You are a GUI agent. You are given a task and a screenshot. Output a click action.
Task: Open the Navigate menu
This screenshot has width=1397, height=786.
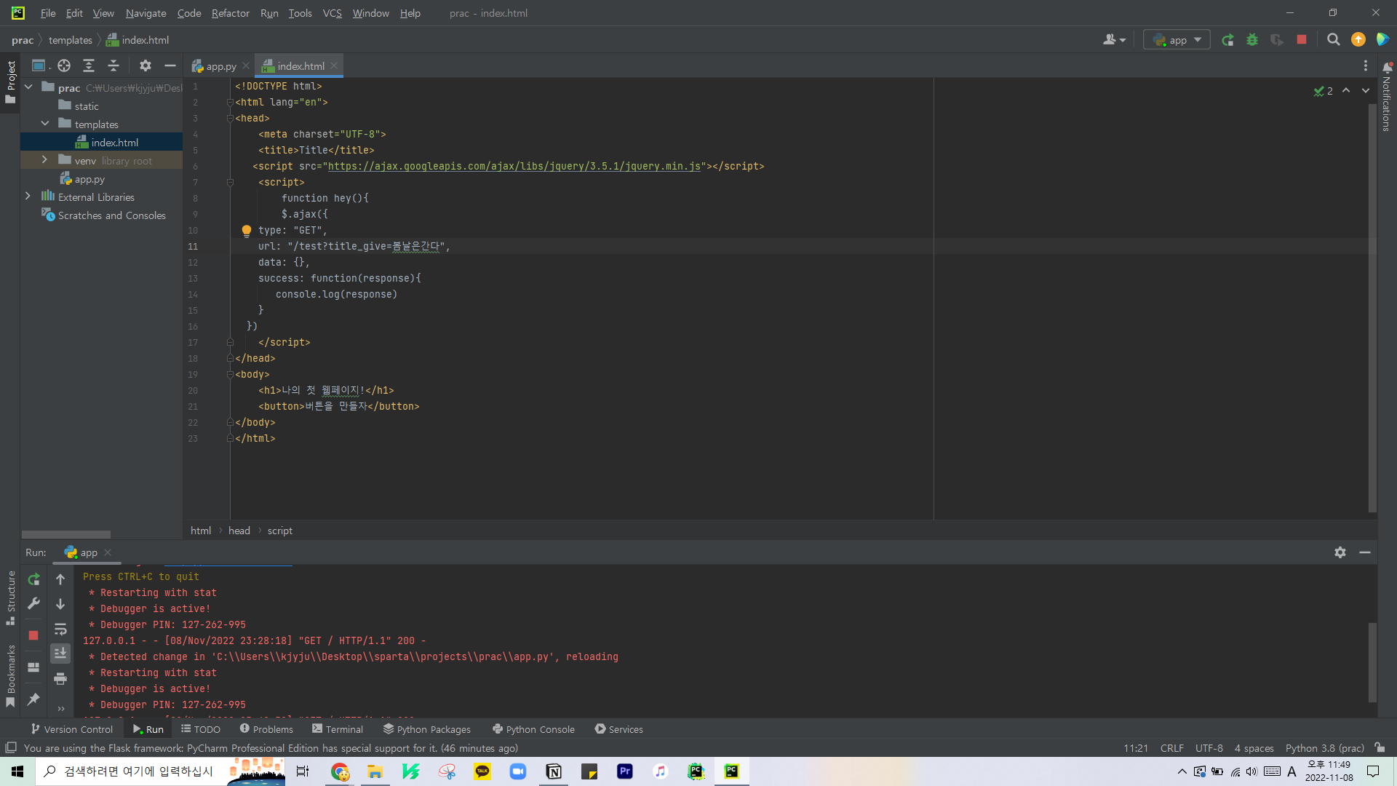146,13
